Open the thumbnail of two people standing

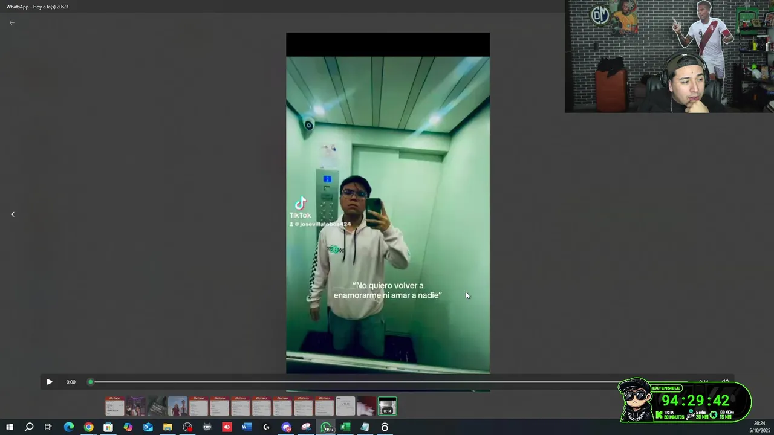[178, 406]
